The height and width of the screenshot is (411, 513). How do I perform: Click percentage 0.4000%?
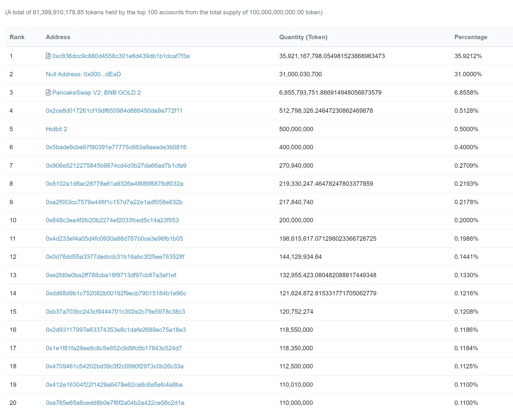click(466, 147)
